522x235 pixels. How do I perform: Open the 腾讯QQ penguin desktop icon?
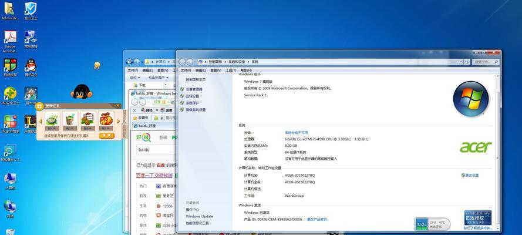pos(31,68)
